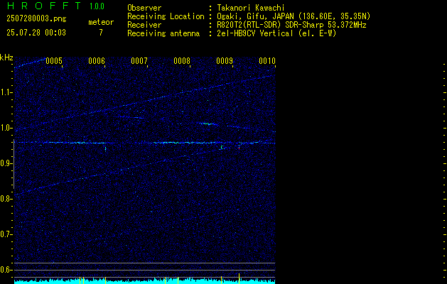Screen dimensions: 447x284
Task: Click the Receiver label
Action: [x=144, y=25]
